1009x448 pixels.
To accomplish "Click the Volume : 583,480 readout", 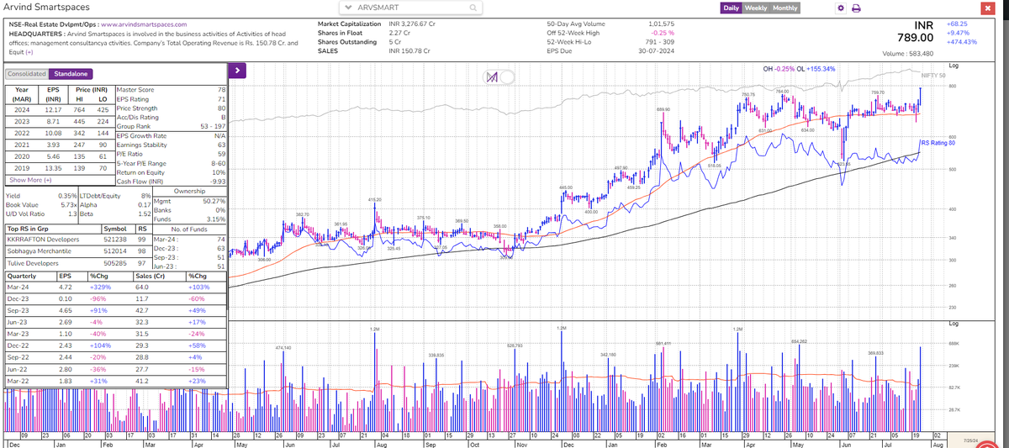I will pos(908,54).
